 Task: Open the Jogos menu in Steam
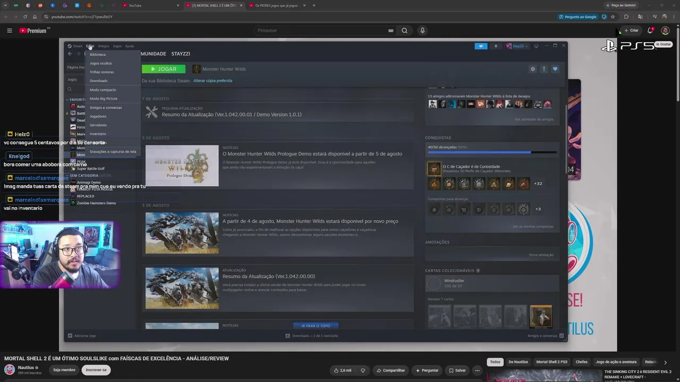[117, 46]
